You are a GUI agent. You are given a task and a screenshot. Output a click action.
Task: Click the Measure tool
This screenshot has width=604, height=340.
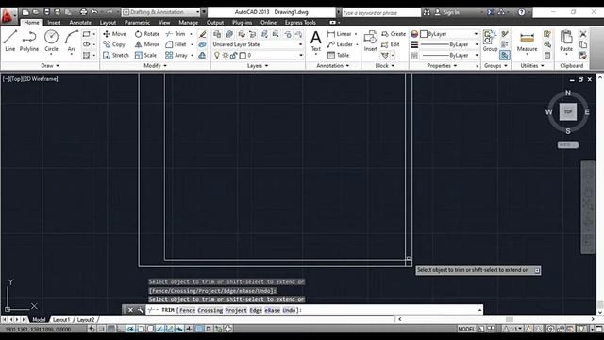527,42
